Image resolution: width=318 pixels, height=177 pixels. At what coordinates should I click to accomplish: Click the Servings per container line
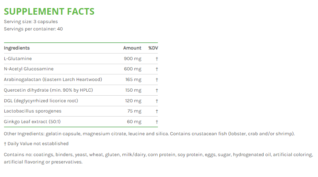33,29
